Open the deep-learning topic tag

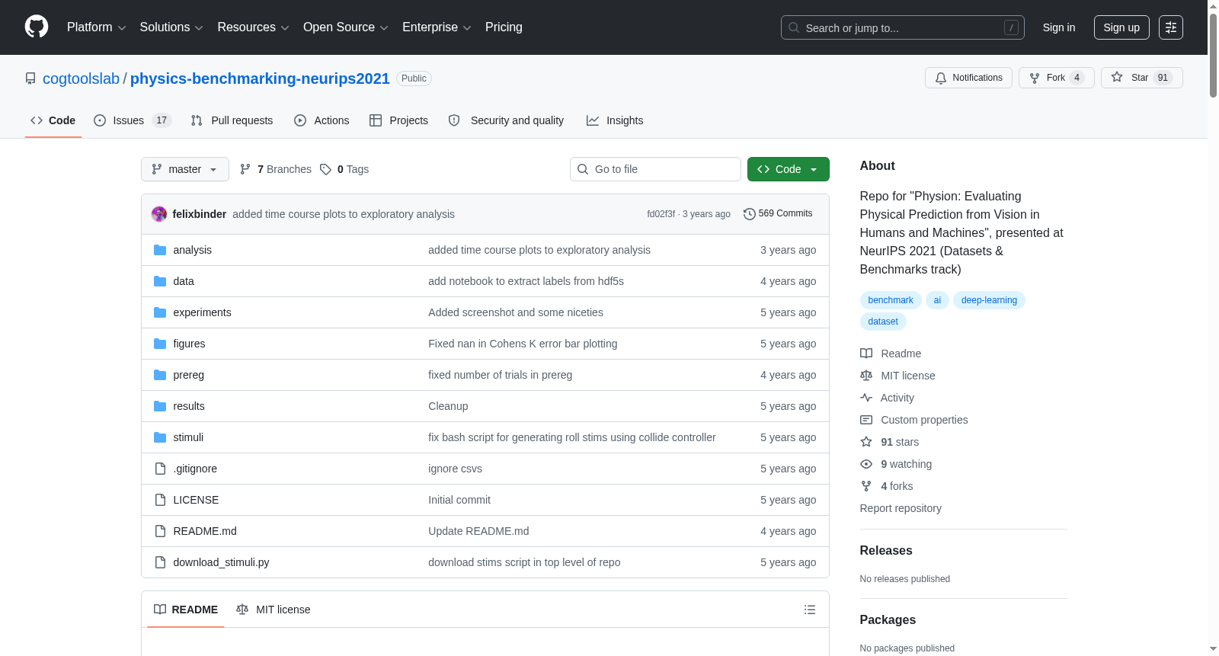coord(989,300)
